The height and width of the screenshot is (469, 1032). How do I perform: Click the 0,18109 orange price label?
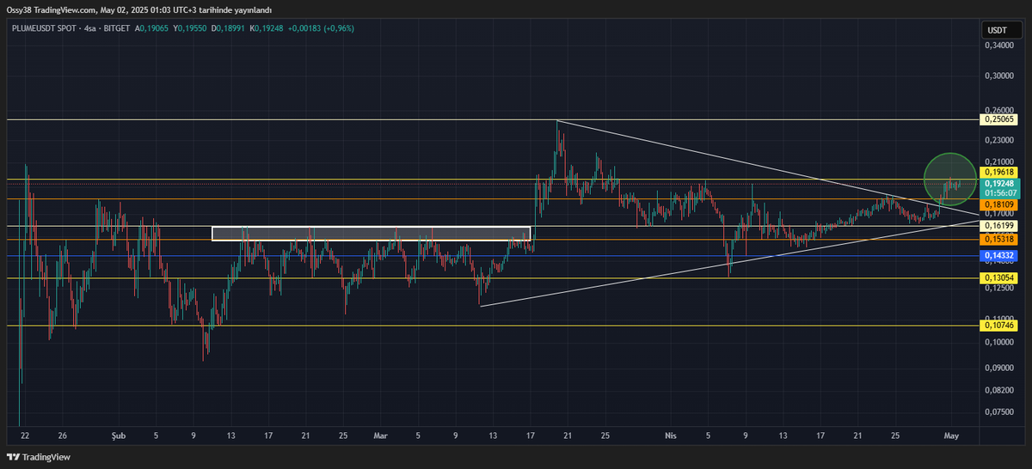(999, 204)
